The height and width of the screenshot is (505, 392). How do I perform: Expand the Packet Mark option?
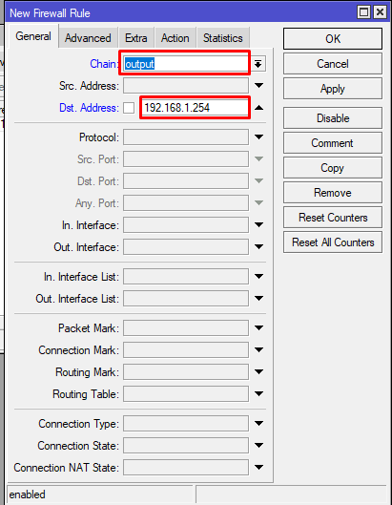[258, 327]
